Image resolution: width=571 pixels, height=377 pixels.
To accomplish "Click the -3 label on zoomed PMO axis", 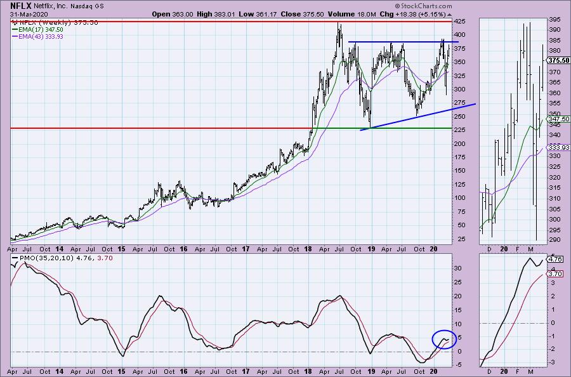I will 553,362.
